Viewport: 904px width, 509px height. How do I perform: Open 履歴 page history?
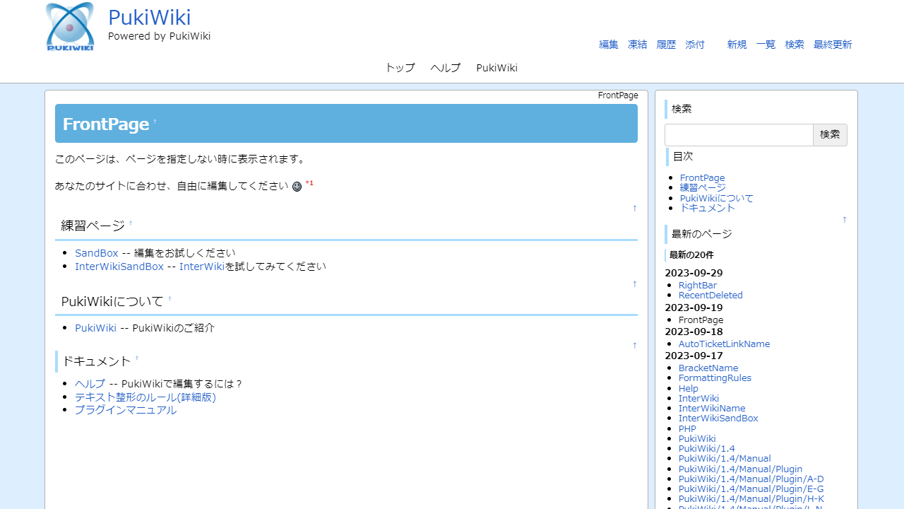click(666, 45)
